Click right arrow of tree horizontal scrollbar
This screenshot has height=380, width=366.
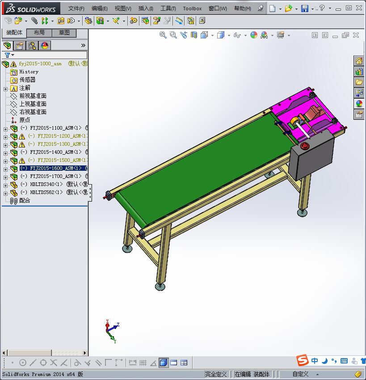pos(85,353)
